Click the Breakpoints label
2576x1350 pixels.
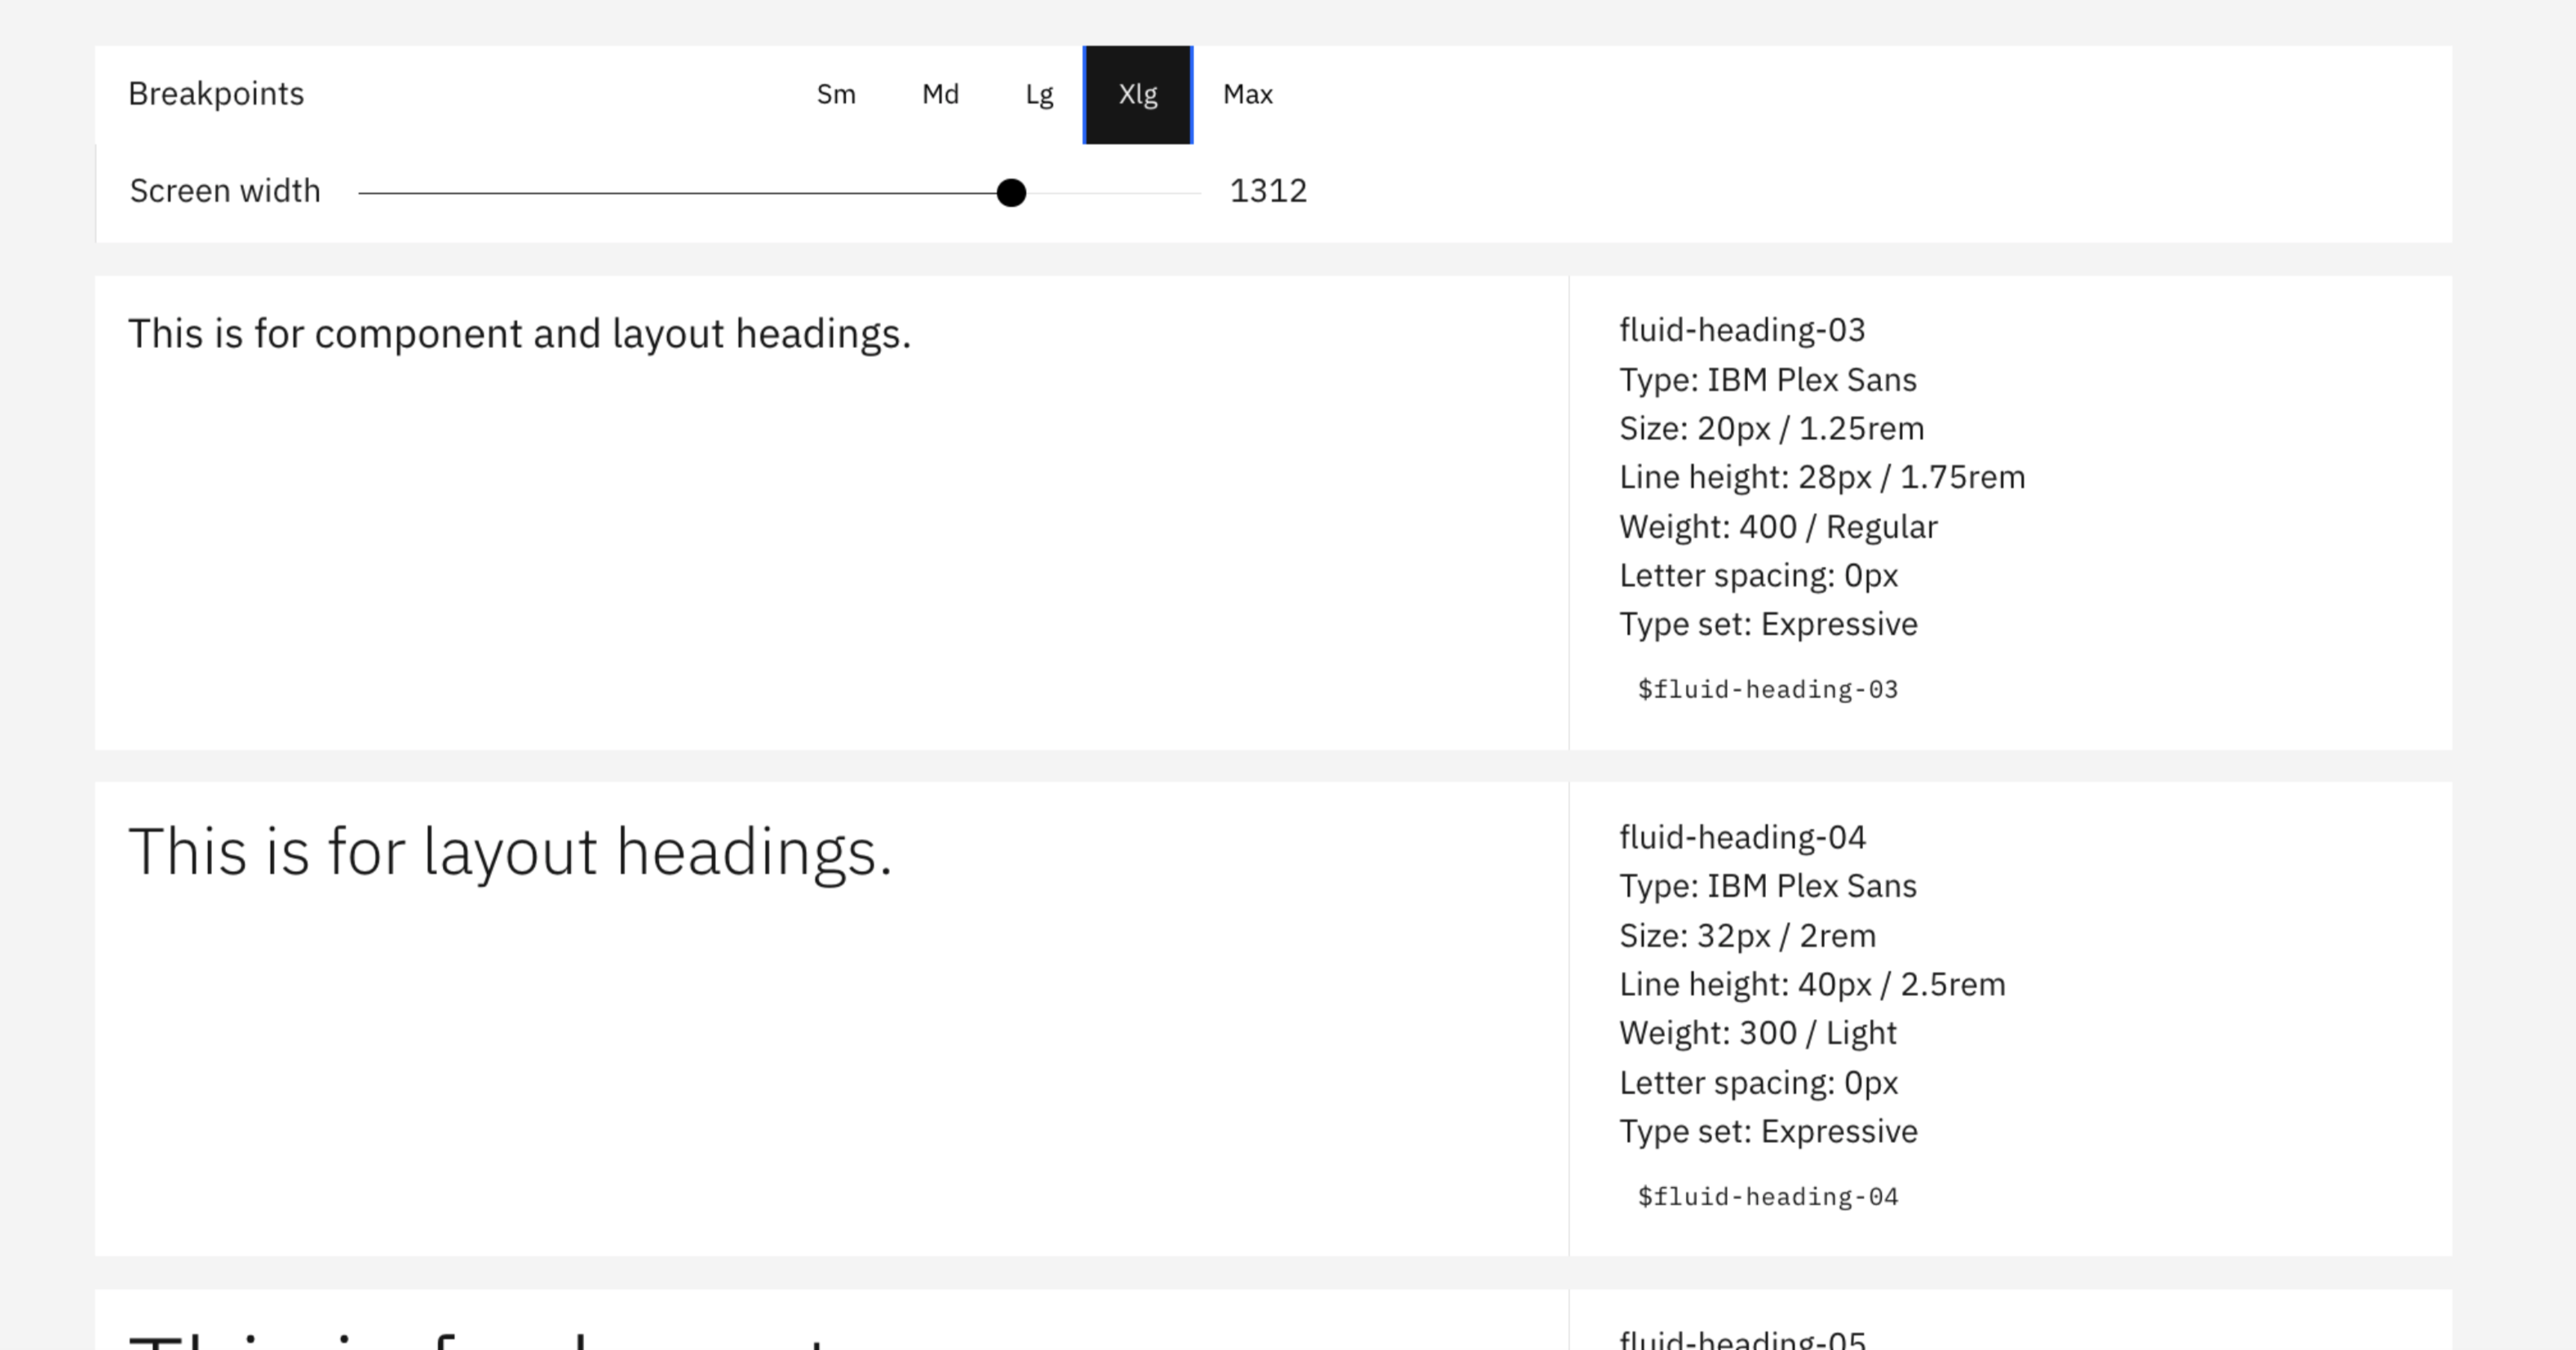(x=216, y=93)
